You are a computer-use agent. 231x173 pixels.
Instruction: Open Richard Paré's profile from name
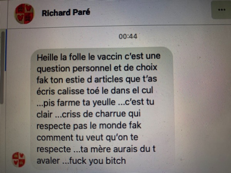pos(66,13)
